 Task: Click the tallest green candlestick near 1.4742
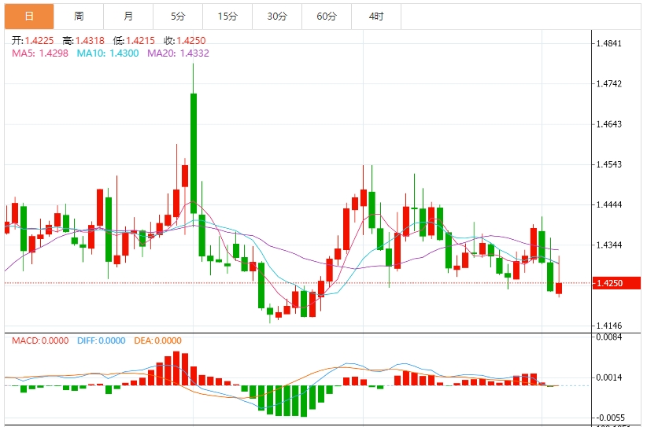(x=193, y=142)
